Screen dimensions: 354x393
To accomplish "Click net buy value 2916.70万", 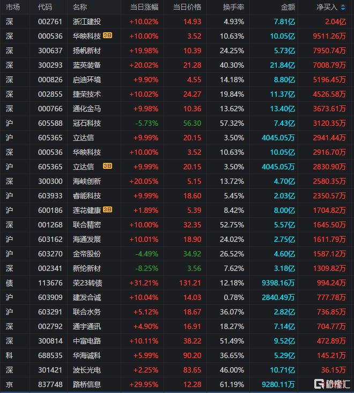I will [329, 152].
